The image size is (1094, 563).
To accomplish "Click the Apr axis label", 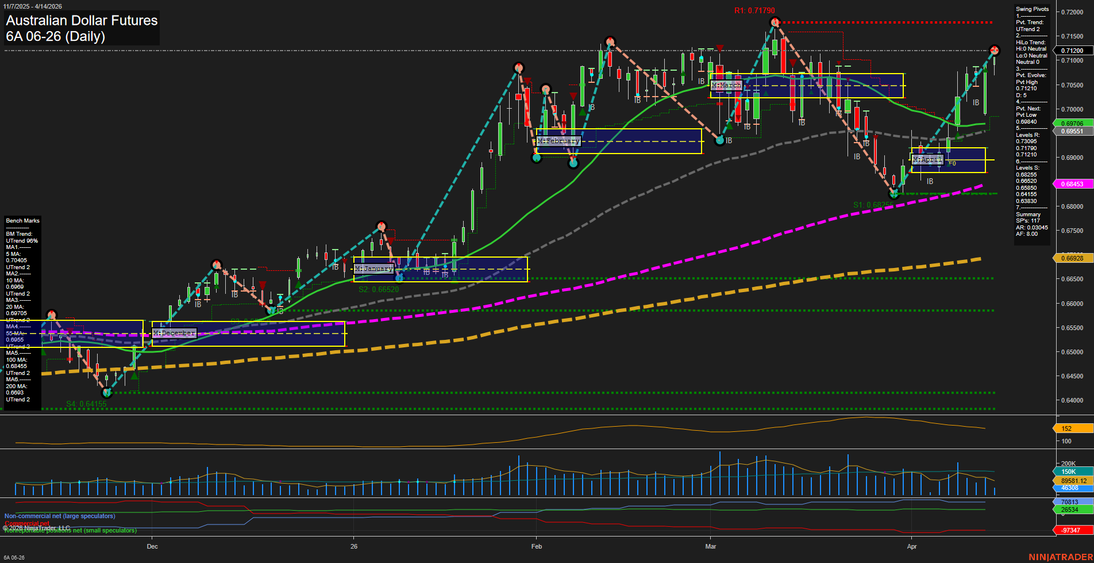I will (x=912, y=547).
